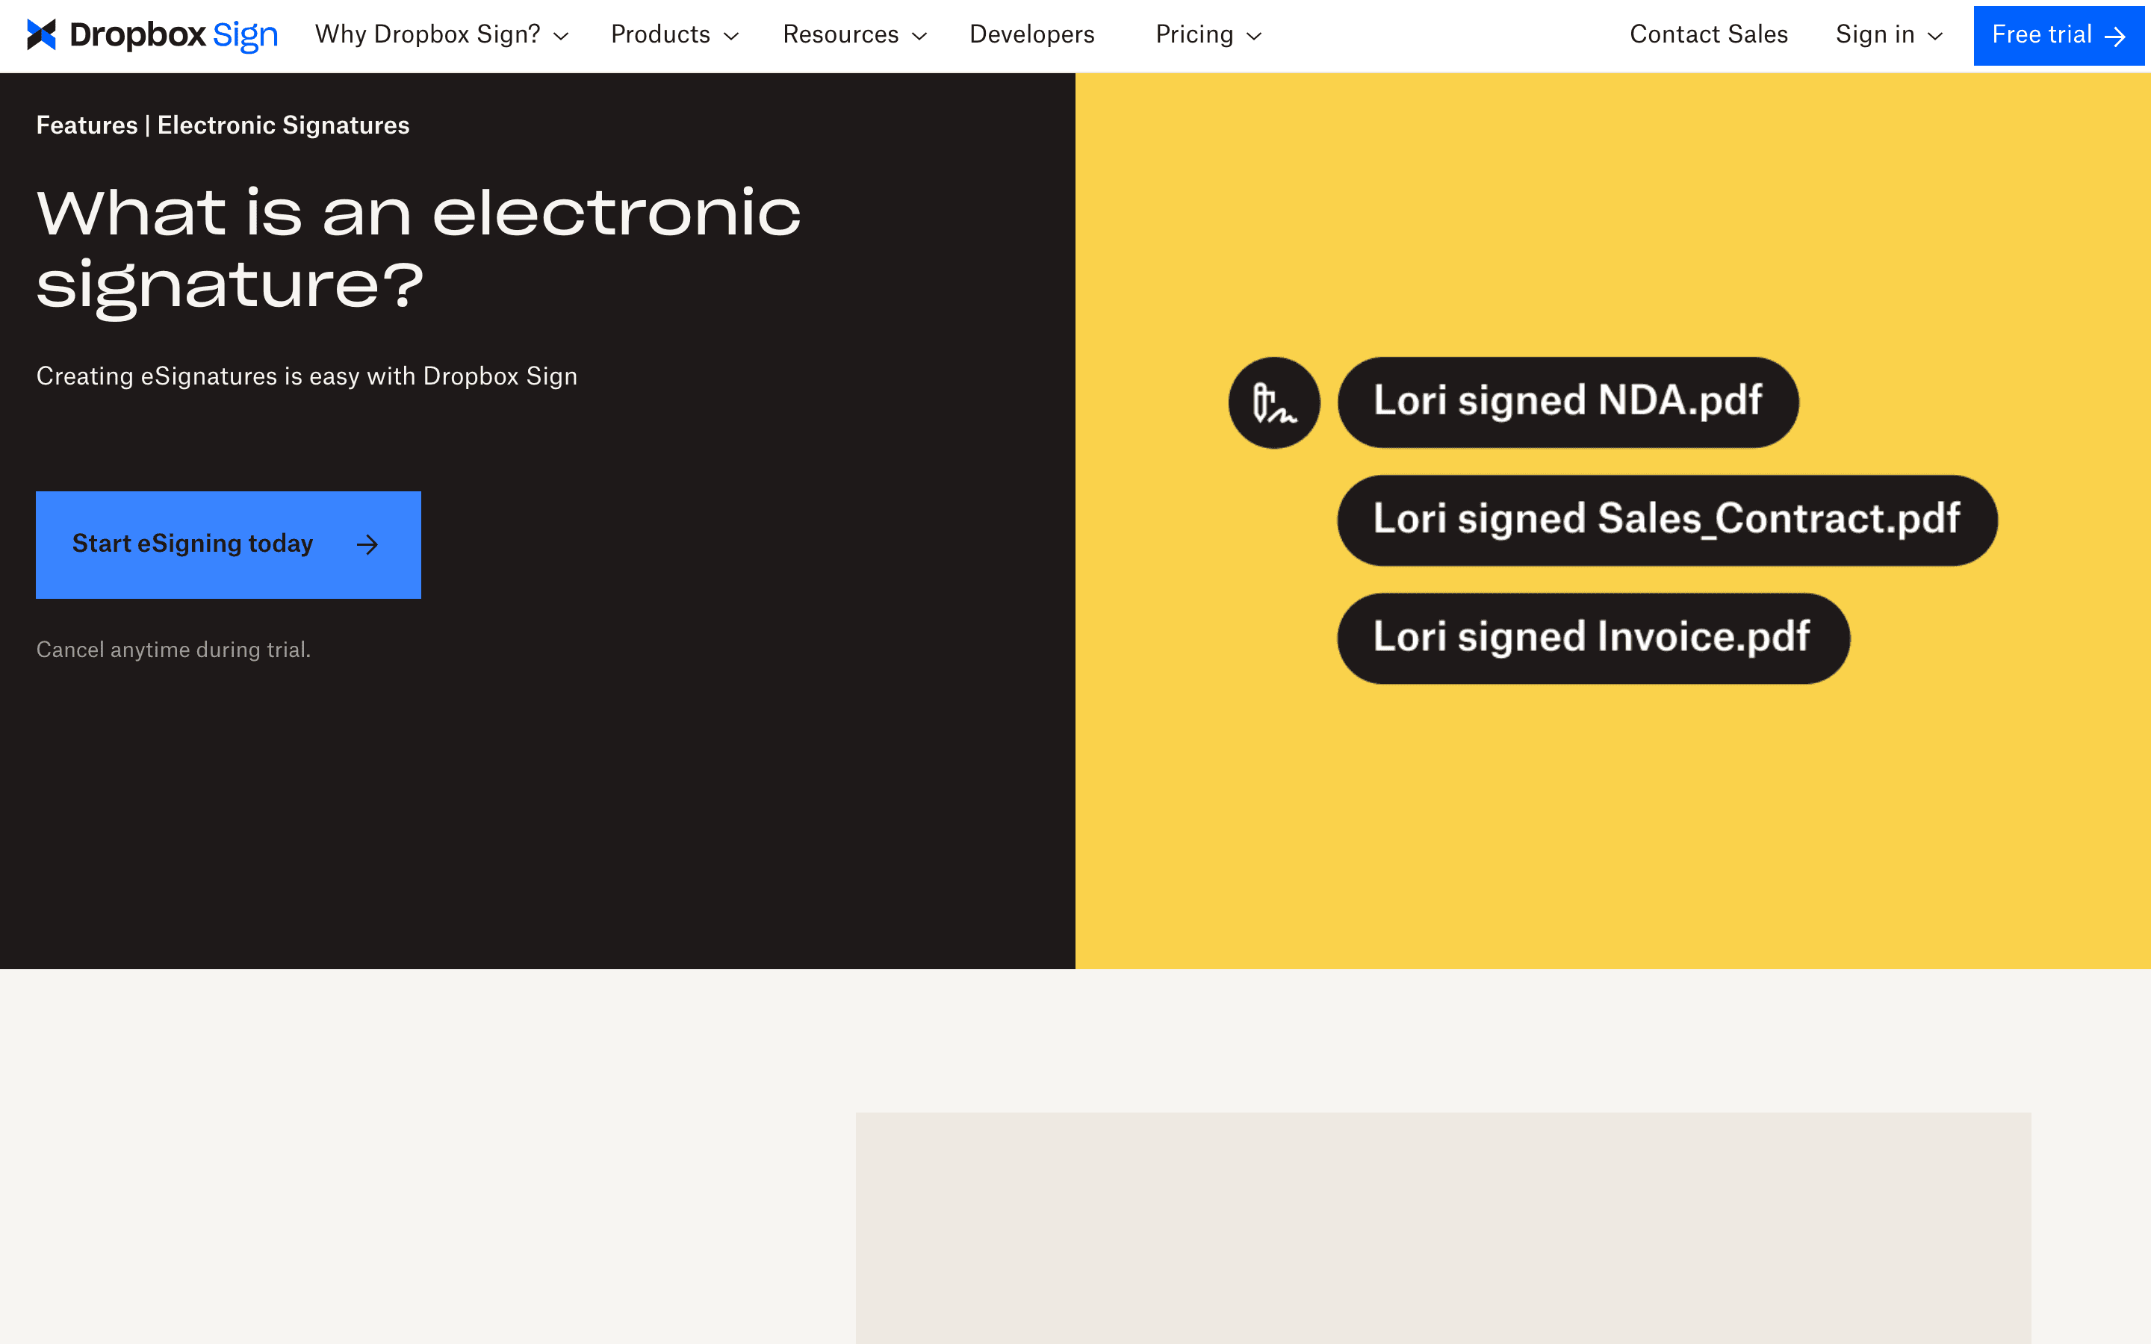Click the Lori signed Invoice.pdf pill
2151x1344 pixels.
[x=1594, y=638]
